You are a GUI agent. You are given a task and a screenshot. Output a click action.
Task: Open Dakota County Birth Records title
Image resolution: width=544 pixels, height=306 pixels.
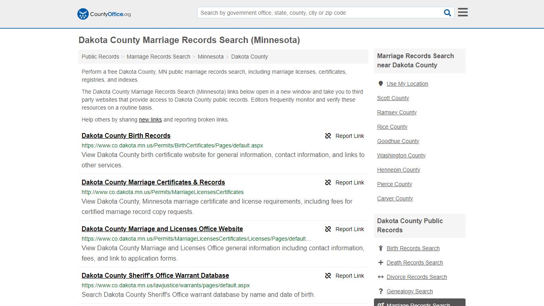click(x=126, y=135)
